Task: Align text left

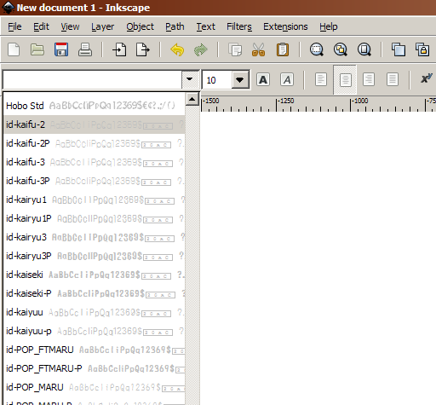Action: (321, 79)
